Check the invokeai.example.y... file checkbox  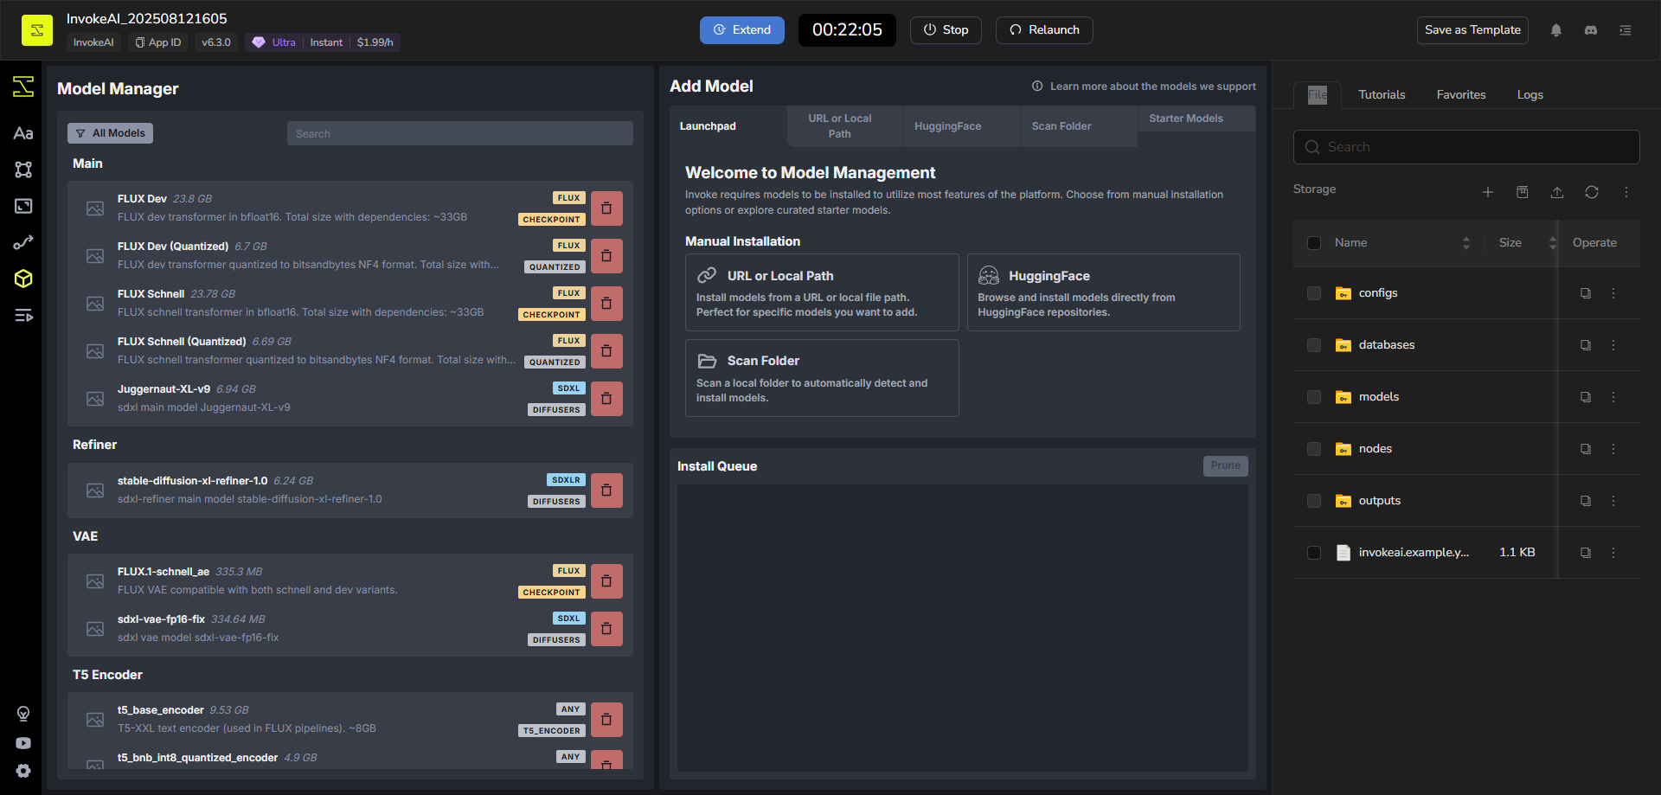(x=1314, y=553)
